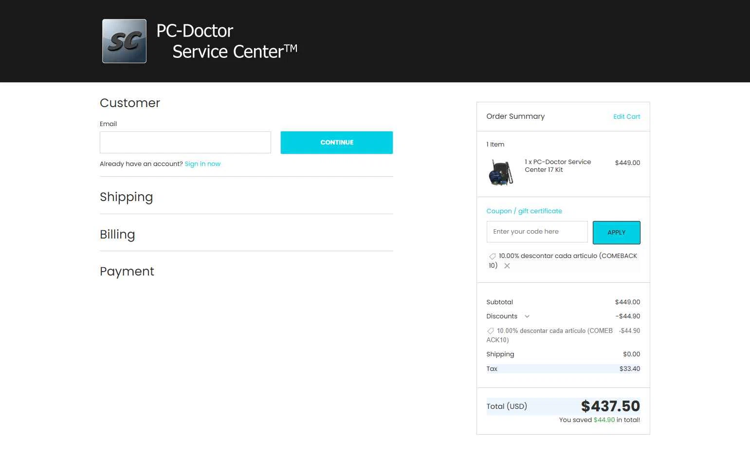Click the Payment section heading
This screenshot has width=750, height=460.
[127, 271]
